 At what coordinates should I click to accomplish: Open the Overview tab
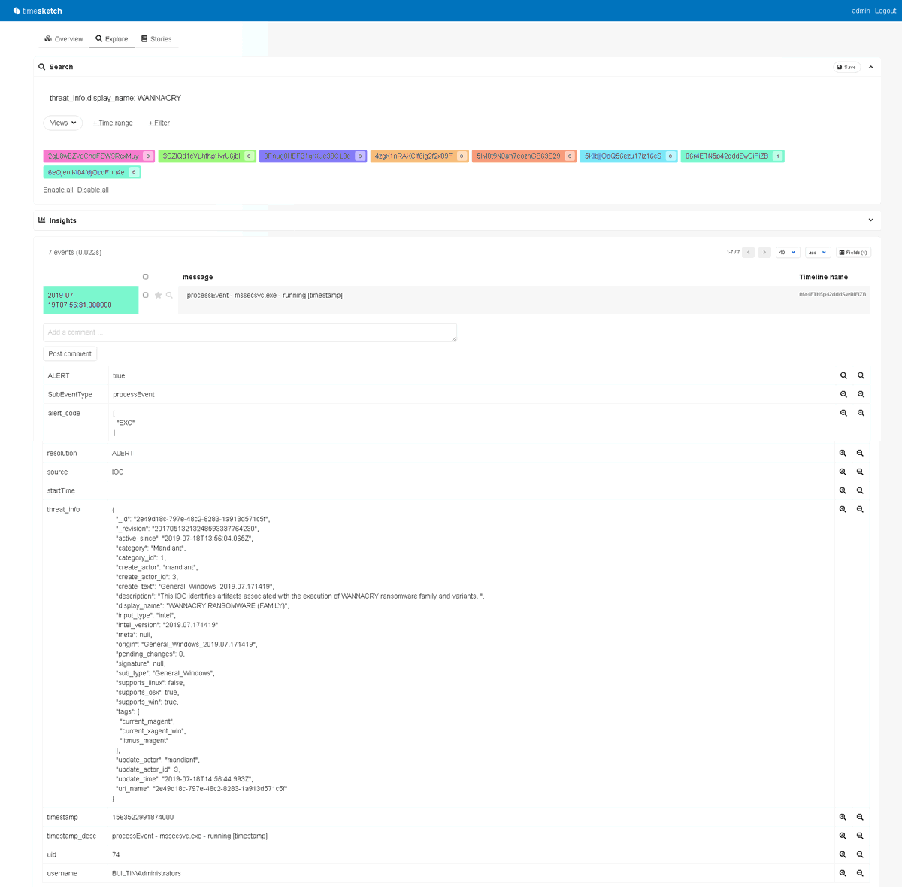tap(63, 38)
